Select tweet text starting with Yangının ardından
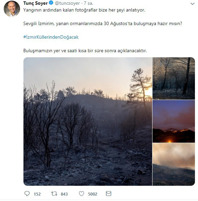The width and height of the screenshot is (198, 201). 84,10
